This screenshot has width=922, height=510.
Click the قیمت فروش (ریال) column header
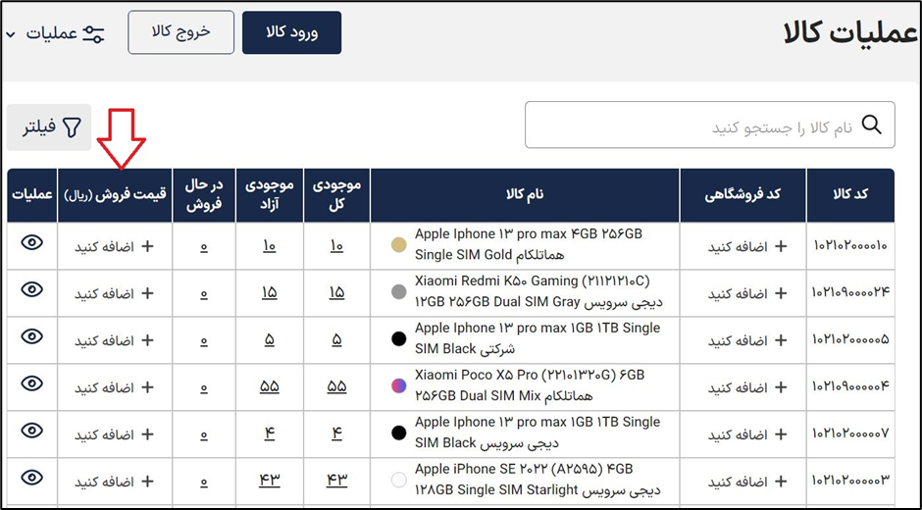(x=116, y=195)
